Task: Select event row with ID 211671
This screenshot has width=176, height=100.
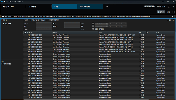Action: click(99, 71)
